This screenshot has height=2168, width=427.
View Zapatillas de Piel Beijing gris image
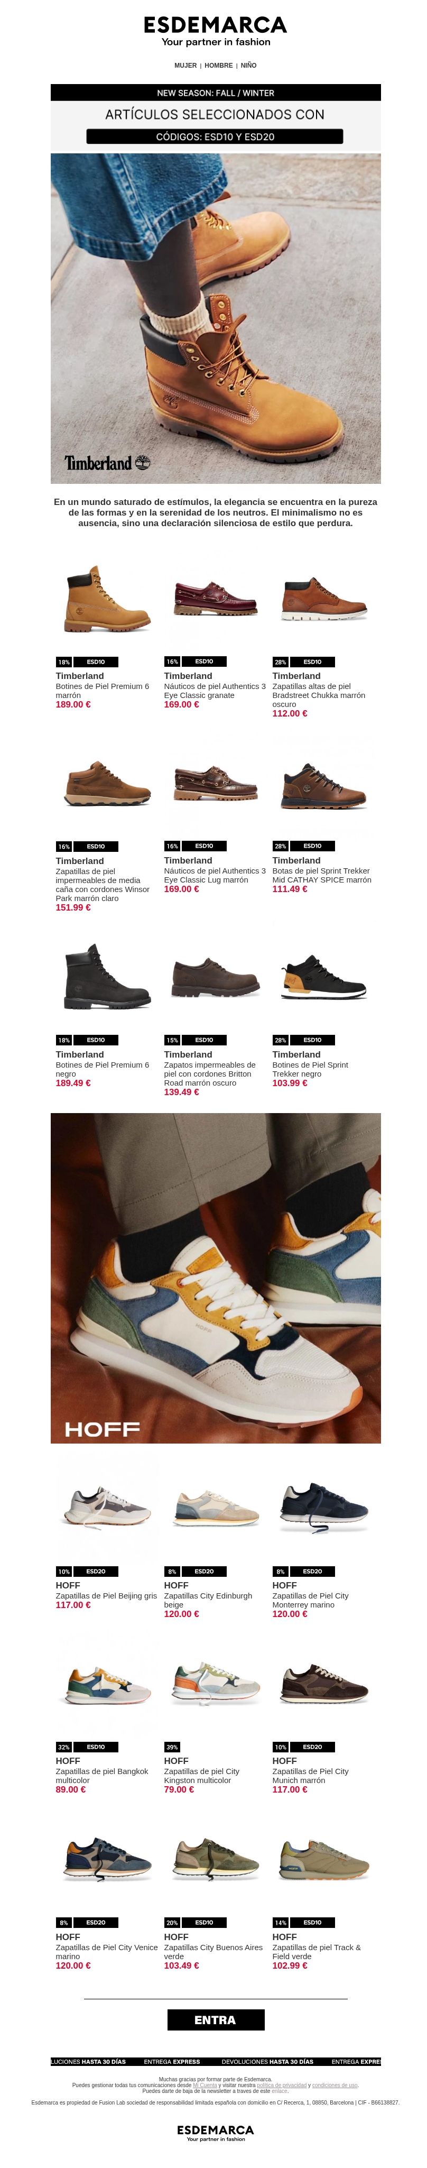108,1509
